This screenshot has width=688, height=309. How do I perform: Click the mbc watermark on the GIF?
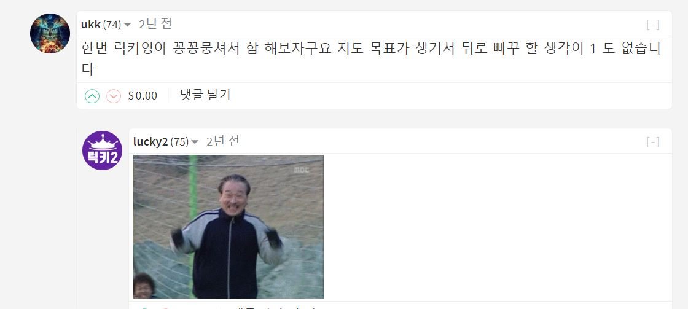[x=302, y=170]
